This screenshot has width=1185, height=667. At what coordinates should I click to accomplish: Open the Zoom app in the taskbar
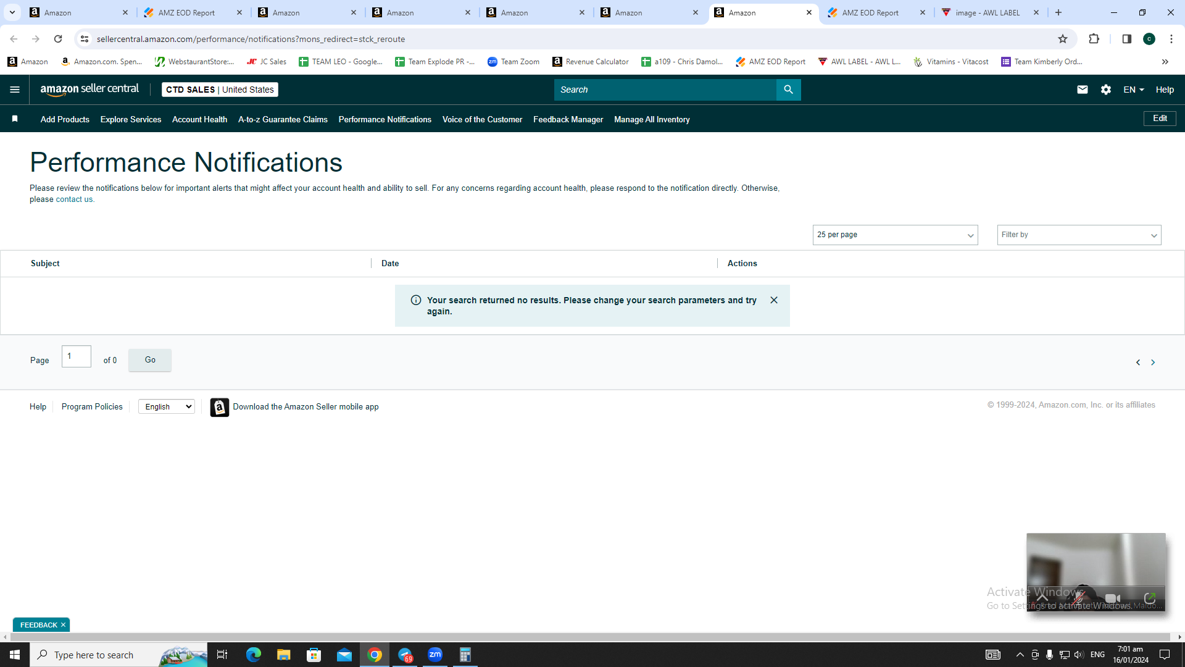[435, 655]
